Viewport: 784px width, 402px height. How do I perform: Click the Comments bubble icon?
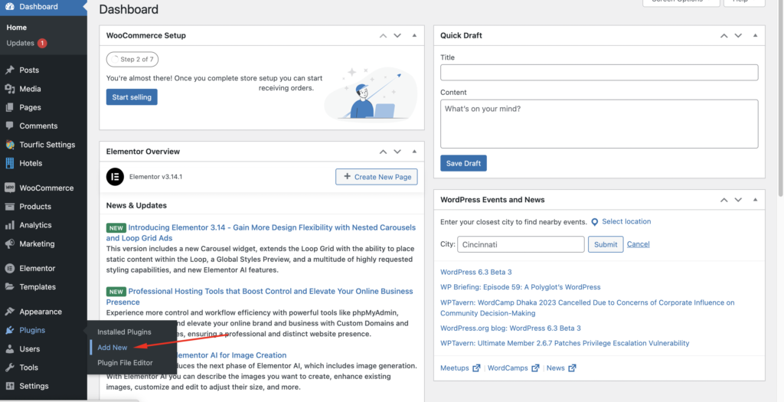pos(9,126)
